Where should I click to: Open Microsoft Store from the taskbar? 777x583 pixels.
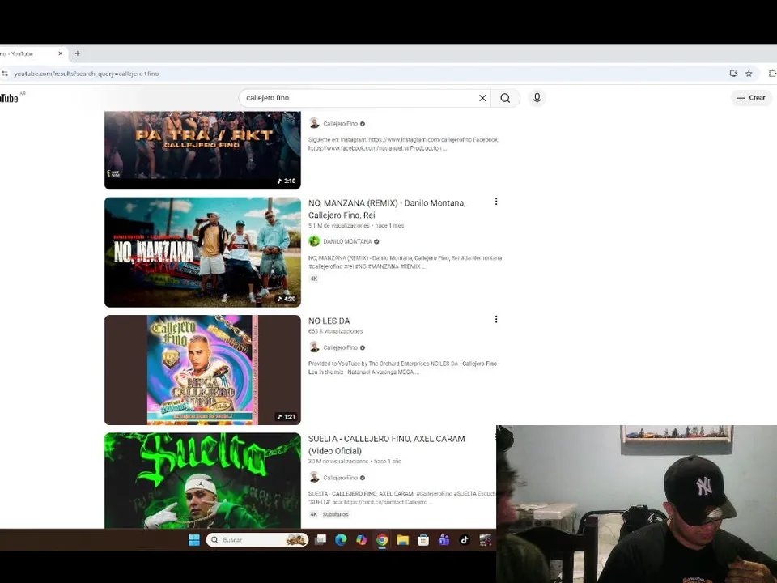(x=423, y=540)
